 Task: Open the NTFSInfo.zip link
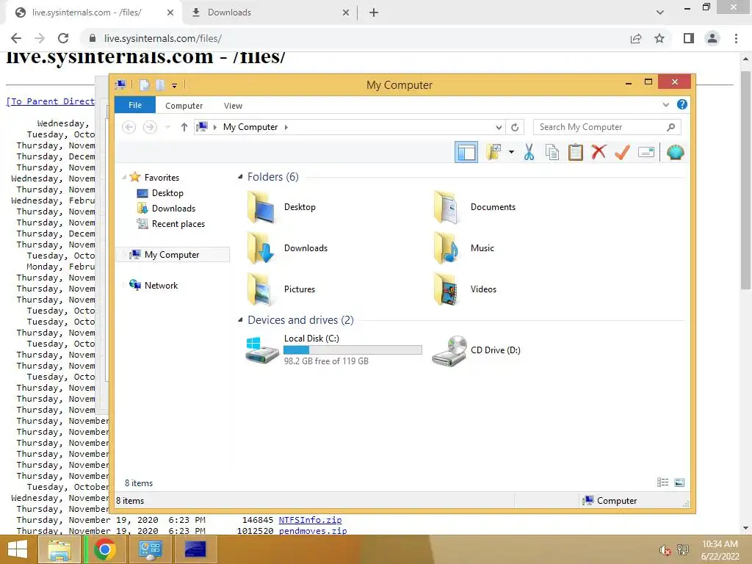click(311, 520)
